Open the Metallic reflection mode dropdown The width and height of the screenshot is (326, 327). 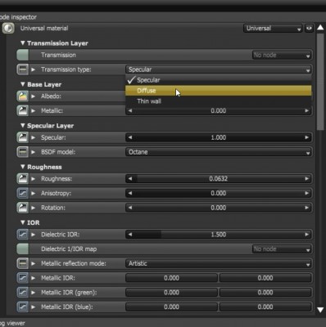coord(219,263)
